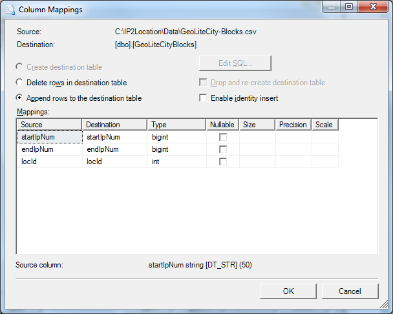Select the locId source cell
This screenshot has height=314, width=393.
49,162
